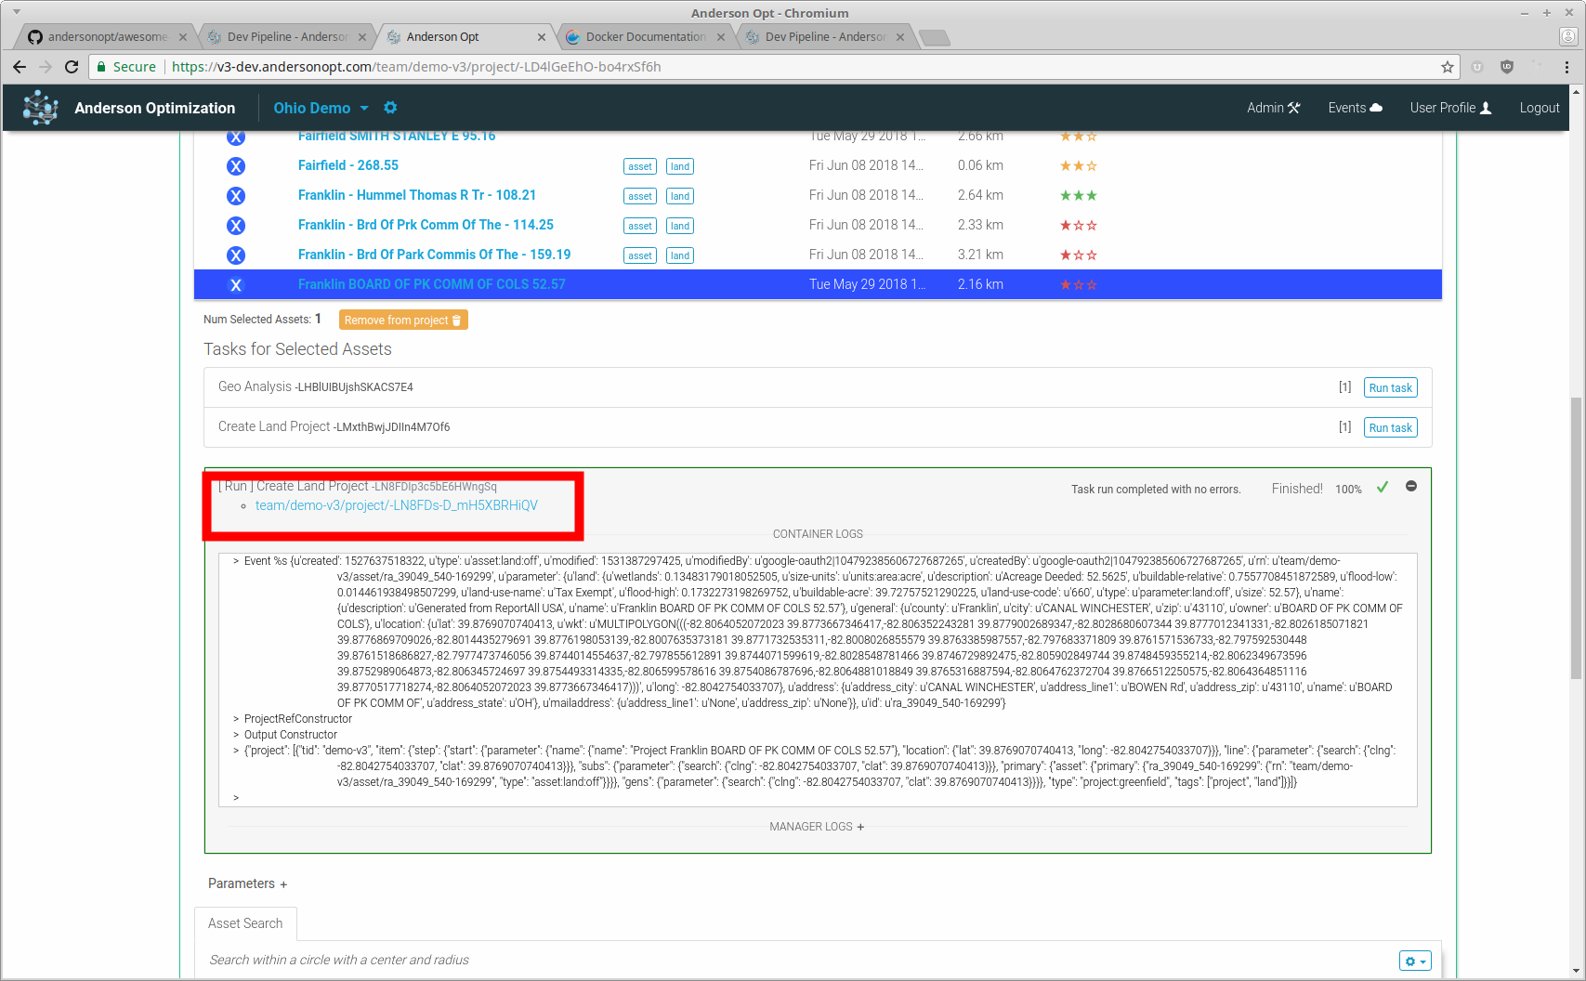Click the Chromium user profile icon at top right

[x=1568, y=37]
